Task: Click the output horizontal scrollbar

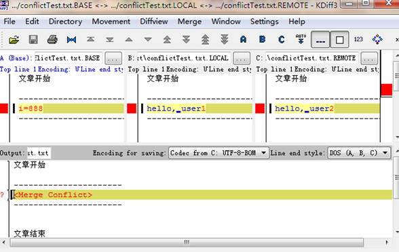Action: point(187,243)
